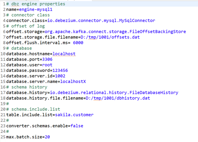
Task: Click the '# schema.include.list' comment
Action: pos(33,109)
